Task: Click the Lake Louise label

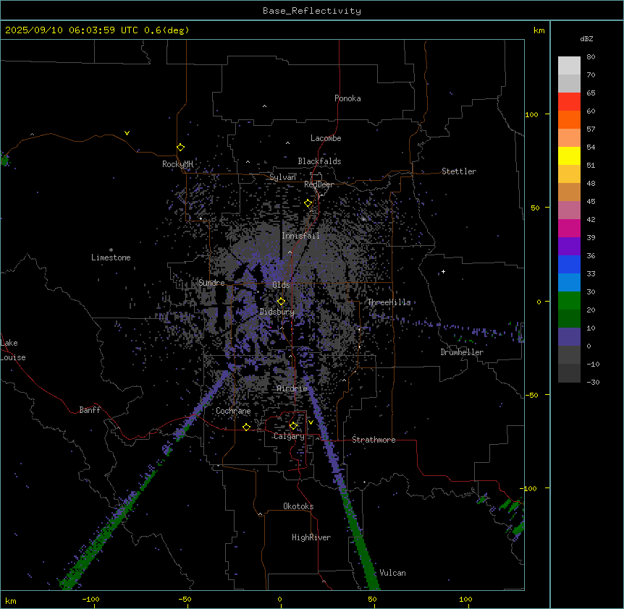Action: click(13, 350)
